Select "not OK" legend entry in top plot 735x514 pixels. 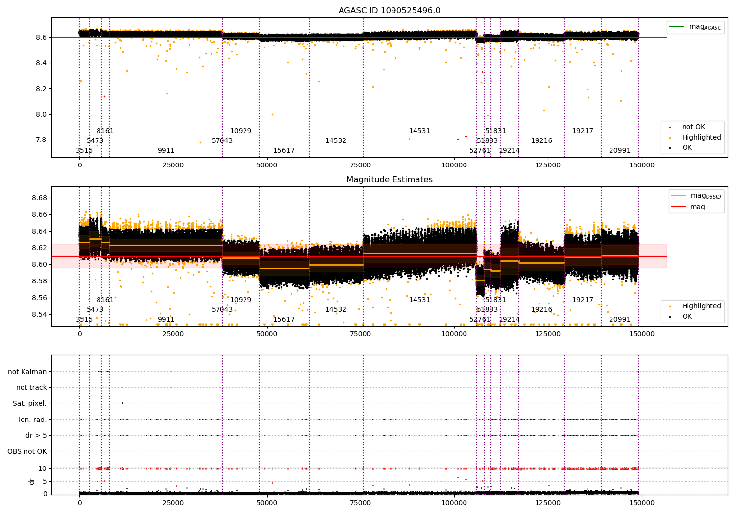pos(693,127)
